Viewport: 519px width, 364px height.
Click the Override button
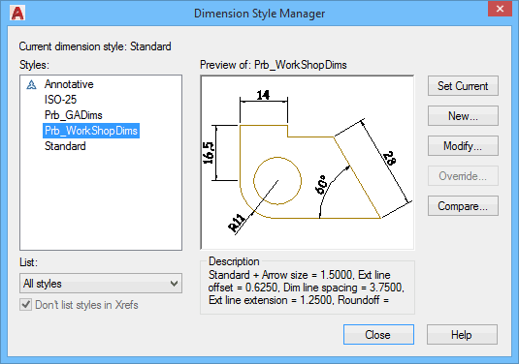463,176
